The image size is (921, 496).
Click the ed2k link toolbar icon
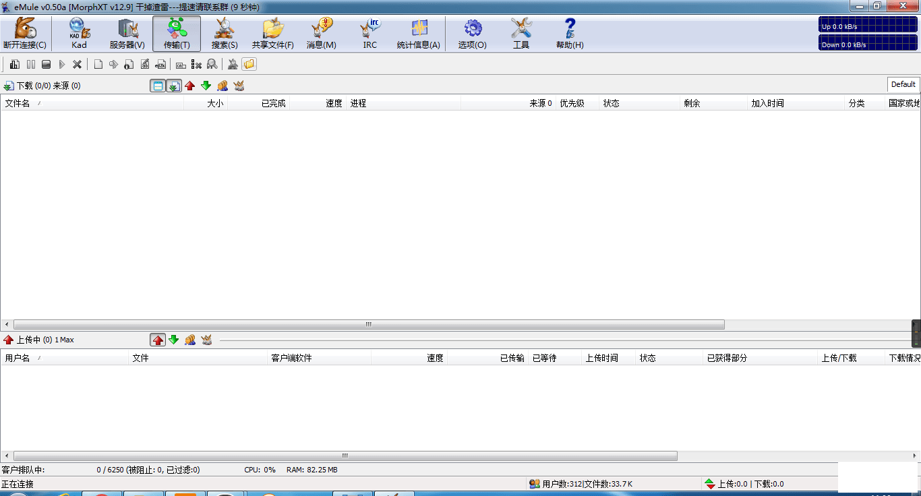[160, 64]
